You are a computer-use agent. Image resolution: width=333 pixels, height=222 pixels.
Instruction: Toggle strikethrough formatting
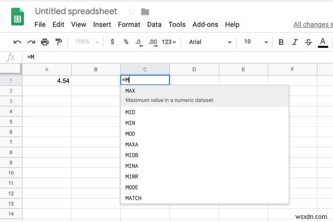point(308,42)
